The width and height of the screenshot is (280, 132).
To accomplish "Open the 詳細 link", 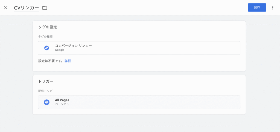I will [x=68, y=61].
